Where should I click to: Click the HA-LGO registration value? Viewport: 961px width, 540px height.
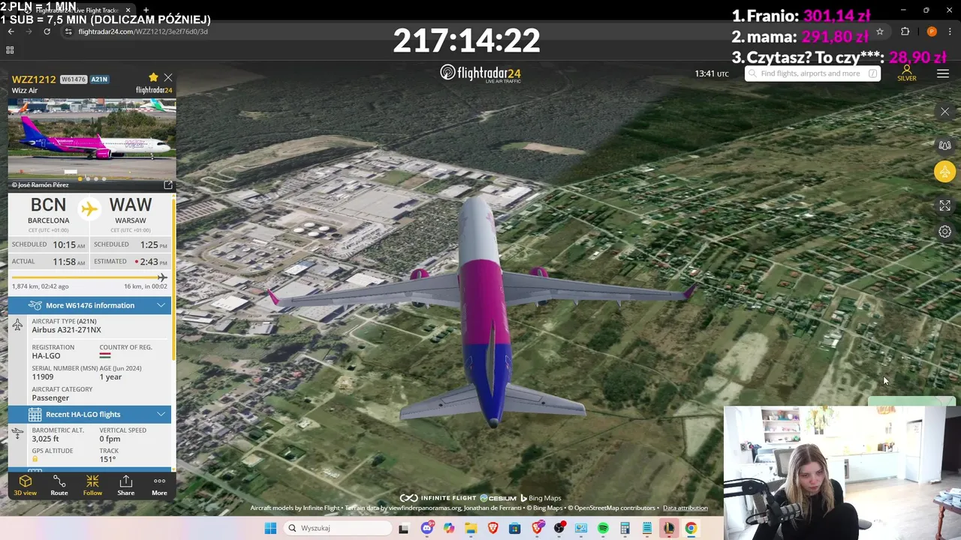coord(46,355)
